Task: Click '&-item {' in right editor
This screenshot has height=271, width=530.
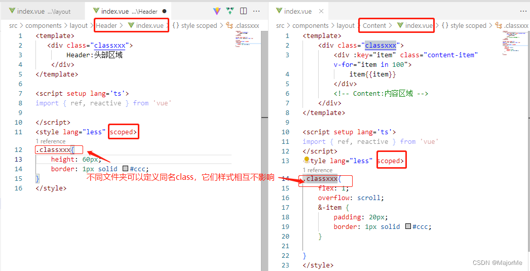Action: (333, 207)
